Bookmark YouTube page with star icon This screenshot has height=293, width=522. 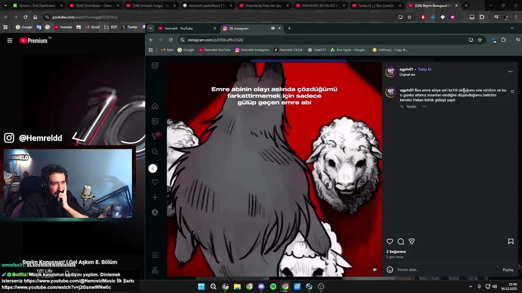coord(409,17)
